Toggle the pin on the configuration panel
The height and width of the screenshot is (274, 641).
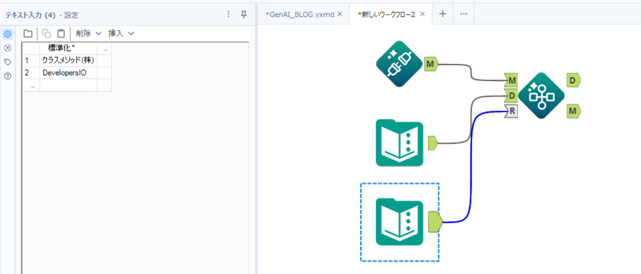click(x=244, y=14)
